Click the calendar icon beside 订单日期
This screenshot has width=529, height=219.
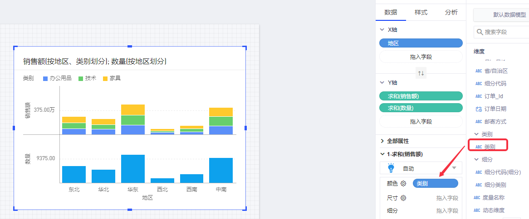click(x=478, y=109)
